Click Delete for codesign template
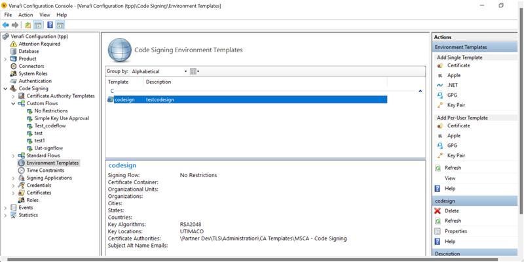This screenshot has height=262, width=524. click(x=451, y=211)
